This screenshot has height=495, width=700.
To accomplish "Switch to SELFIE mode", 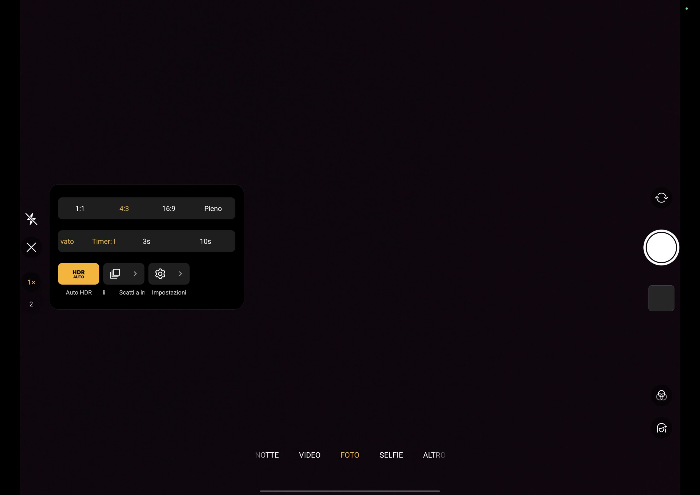I will (391, 455).
